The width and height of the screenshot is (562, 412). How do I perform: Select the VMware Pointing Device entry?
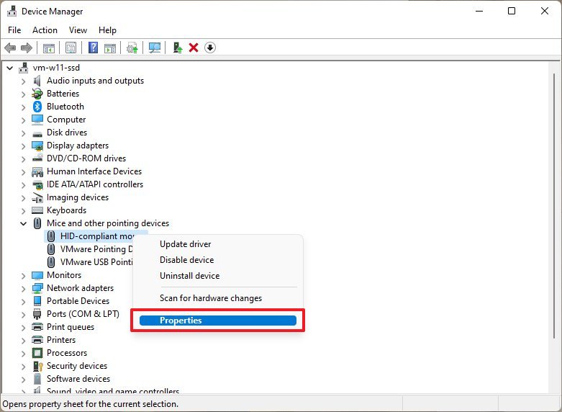click(96, 249)
